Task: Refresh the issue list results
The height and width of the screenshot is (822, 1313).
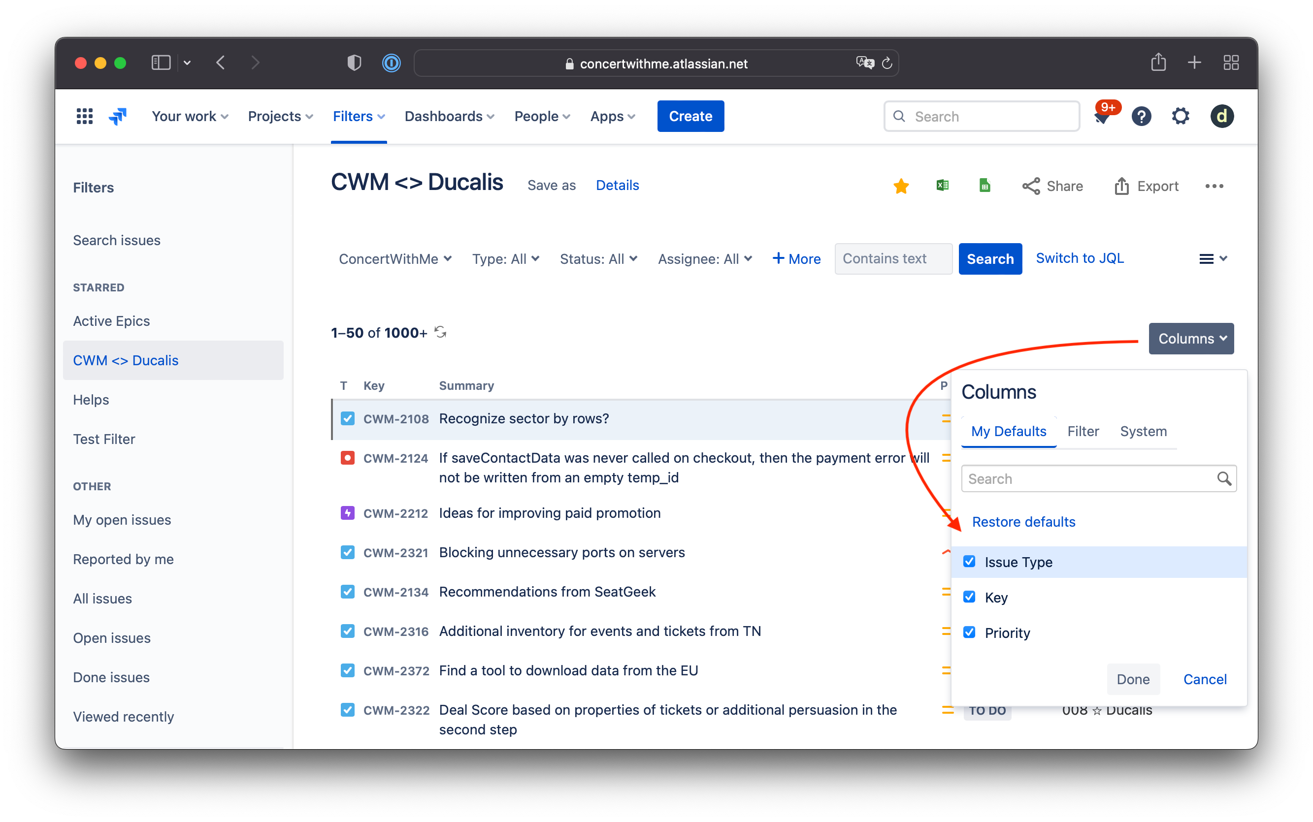Action: click(x=441, y=332)
